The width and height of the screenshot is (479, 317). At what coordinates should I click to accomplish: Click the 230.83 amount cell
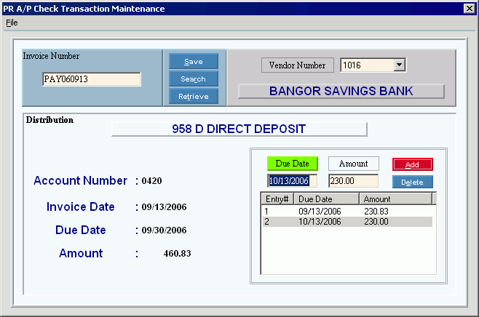(376, 211)
